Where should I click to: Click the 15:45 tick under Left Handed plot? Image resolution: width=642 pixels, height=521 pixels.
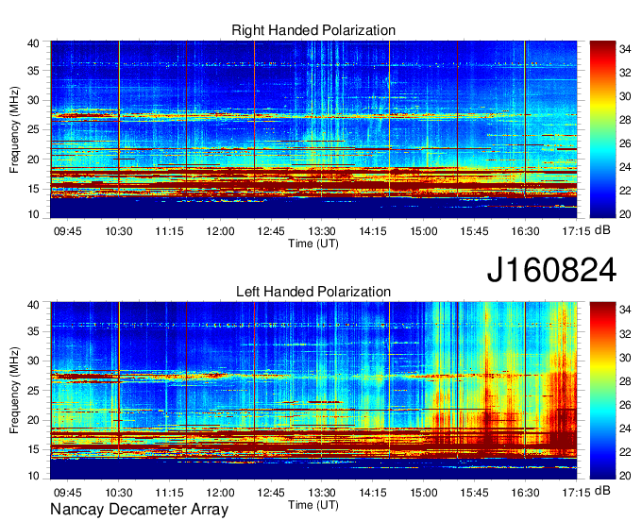point(474,493)
